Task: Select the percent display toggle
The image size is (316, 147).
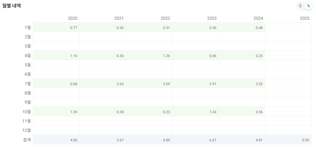Action: 309,6
